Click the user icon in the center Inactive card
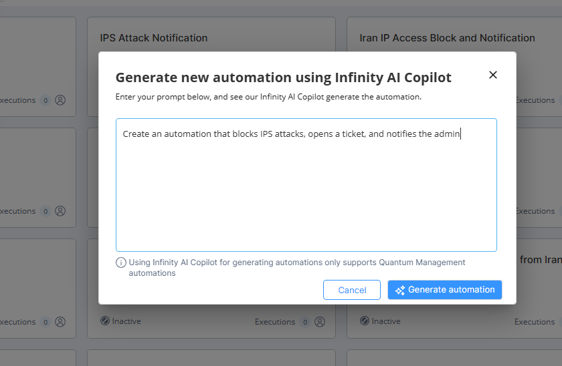562x366 pixels. pyautogui.click(x=320, y=322)
